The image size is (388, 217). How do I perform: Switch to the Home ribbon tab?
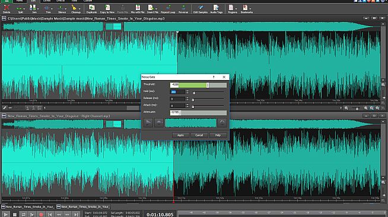20,1
